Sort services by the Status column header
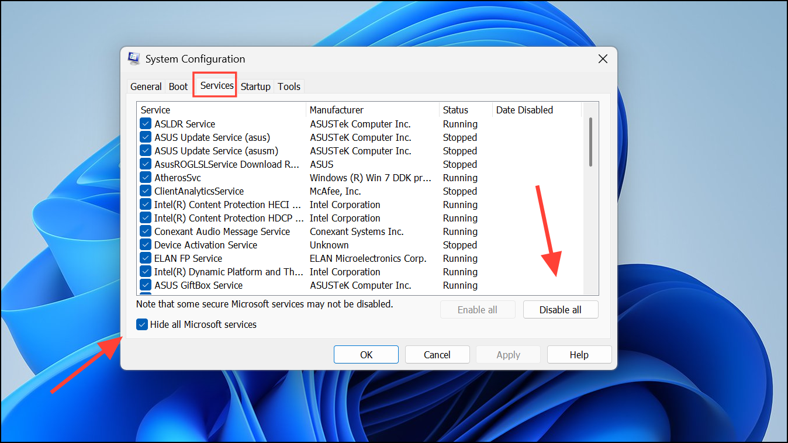788x443 pixels. pos(456,110)
